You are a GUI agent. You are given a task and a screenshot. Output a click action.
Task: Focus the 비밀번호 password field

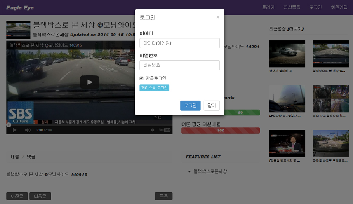(179, 65)
